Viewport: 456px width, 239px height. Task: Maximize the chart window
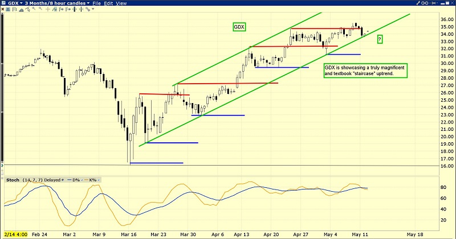coord(447,3)
